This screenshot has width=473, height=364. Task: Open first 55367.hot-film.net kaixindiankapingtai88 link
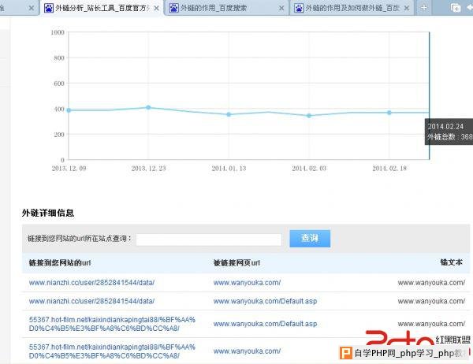coord(112,324)
